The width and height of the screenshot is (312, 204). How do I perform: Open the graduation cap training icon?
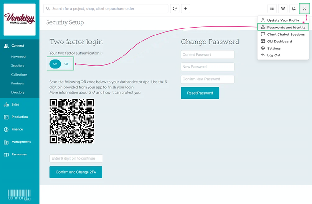click(283, 8)
